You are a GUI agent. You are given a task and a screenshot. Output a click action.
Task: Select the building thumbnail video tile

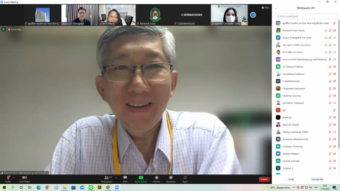coord(42,15)
